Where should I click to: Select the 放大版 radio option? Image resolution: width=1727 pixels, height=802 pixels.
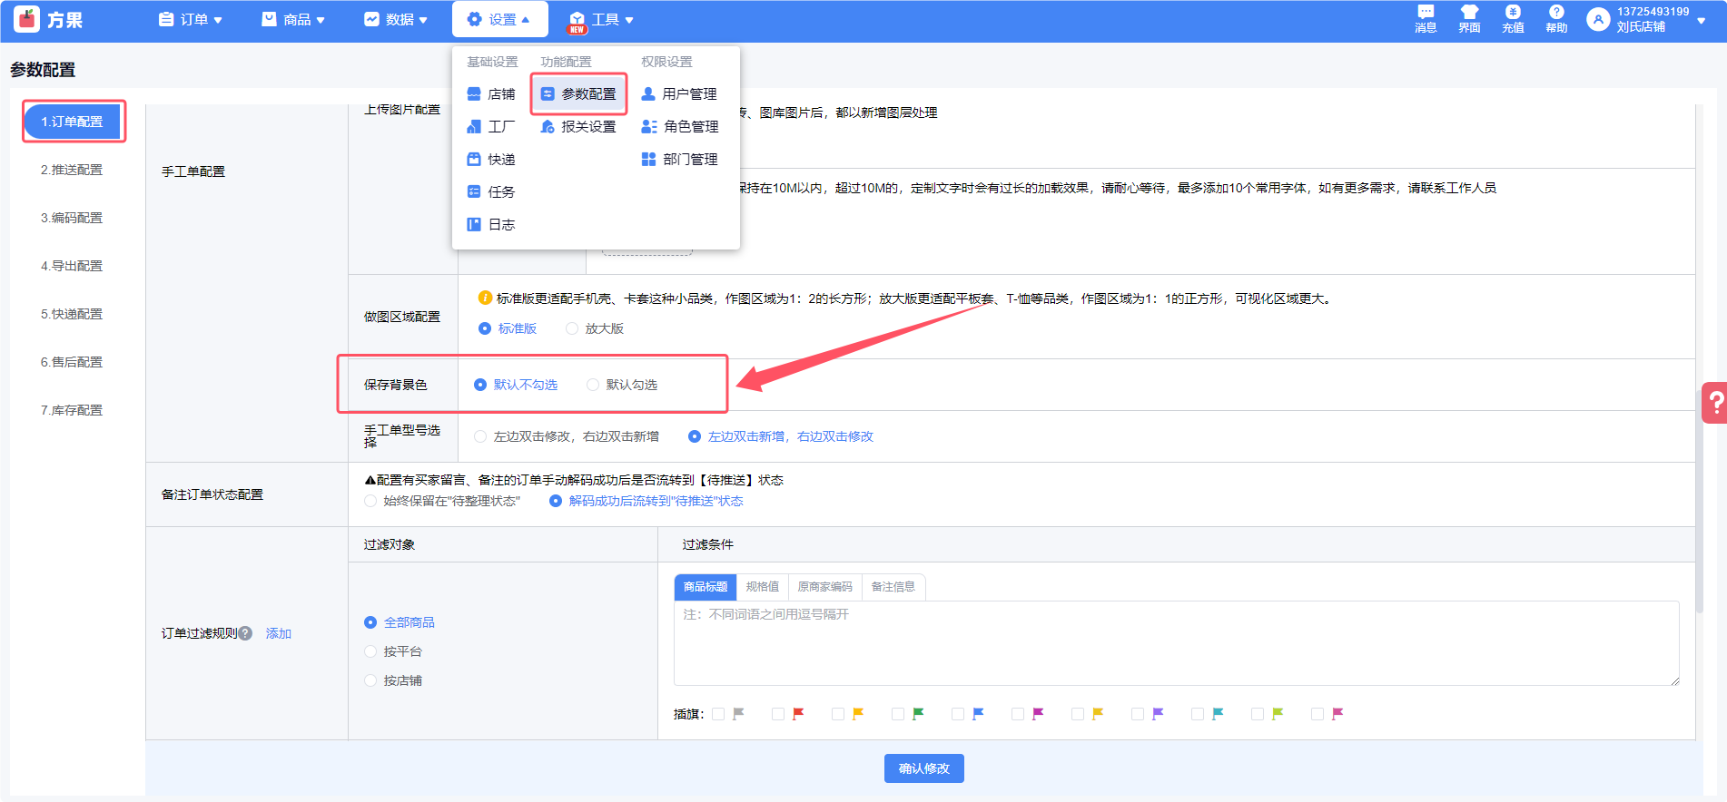click(x=572, y=328)
